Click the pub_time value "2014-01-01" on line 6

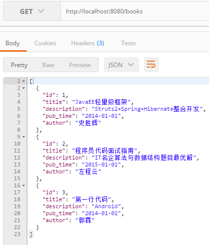pos(101,116)
